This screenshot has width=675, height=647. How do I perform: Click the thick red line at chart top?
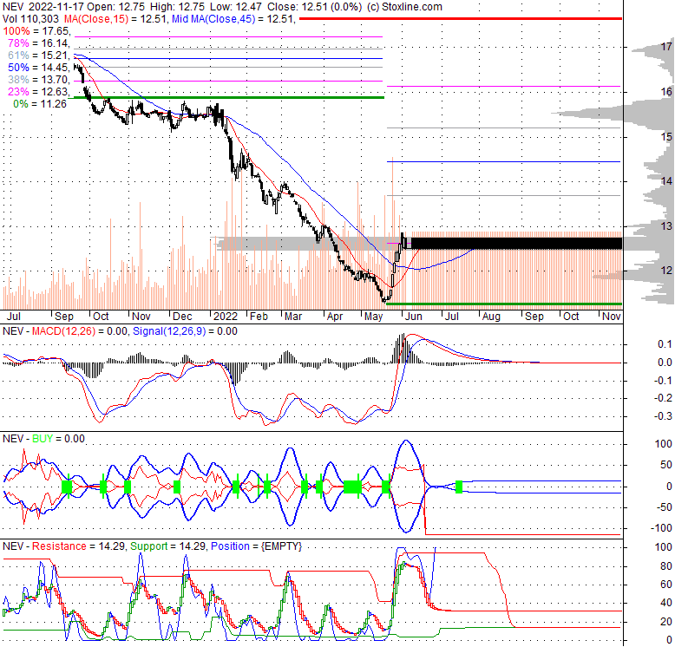click(461, 18)
